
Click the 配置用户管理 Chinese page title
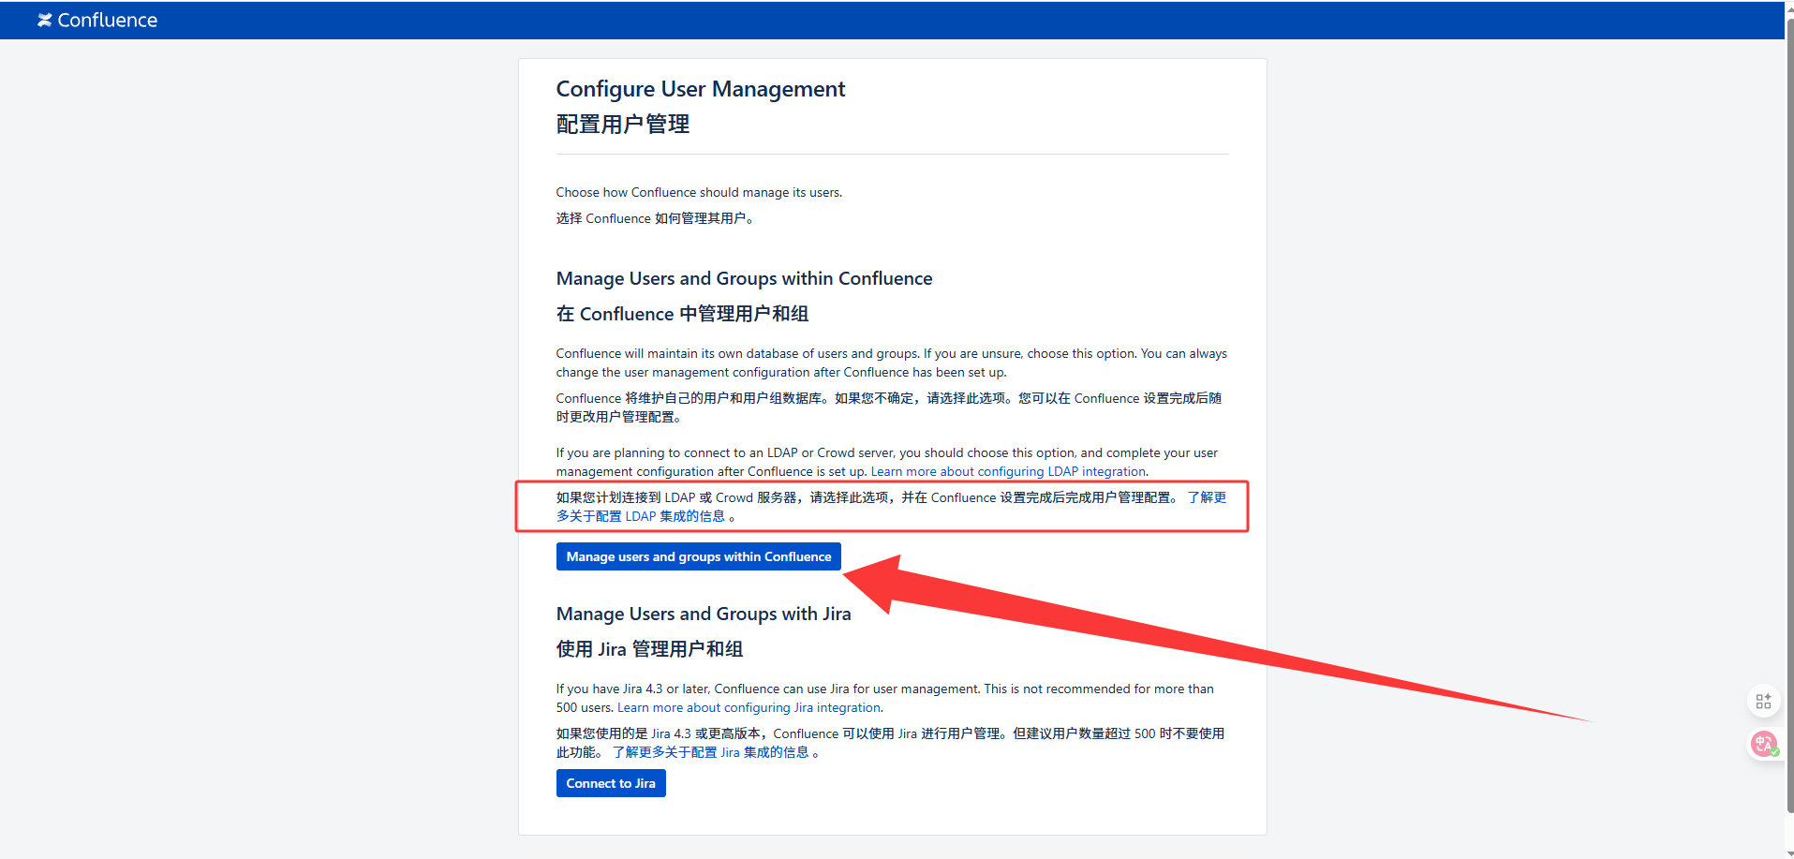[622, 125]
